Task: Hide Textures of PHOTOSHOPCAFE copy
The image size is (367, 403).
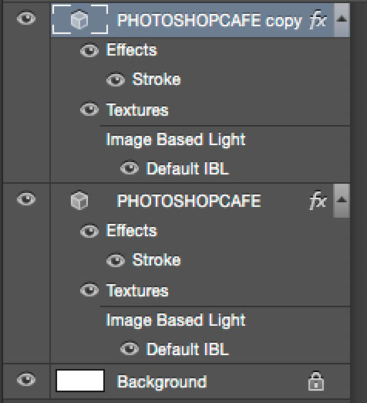Action: coord(89,110)
